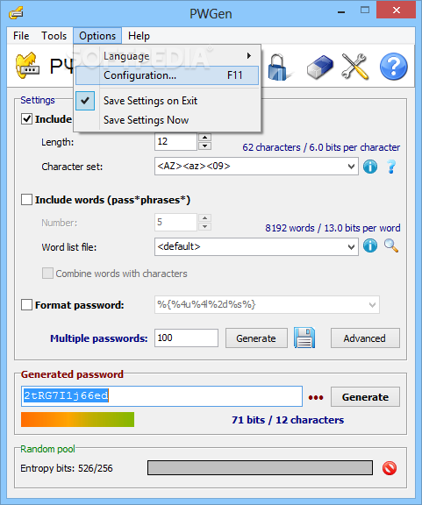
Task: Click the PWGen key logo icon in toolbar
Action: pos(27,66)
